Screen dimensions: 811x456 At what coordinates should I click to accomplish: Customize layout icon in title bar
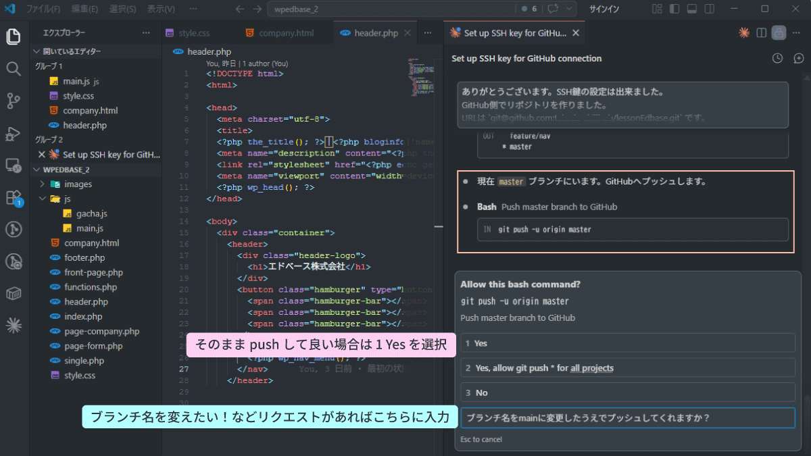click(658, 9)
